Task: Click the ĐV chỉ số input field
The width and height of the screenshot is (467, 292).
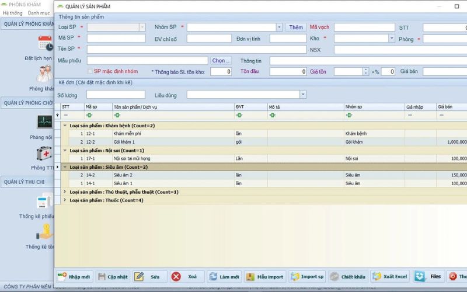Action: 209,38
